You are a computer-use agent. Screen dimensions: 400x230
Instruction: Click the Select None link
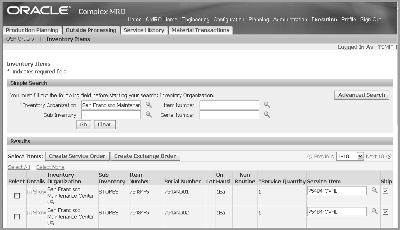pos(50,167)
